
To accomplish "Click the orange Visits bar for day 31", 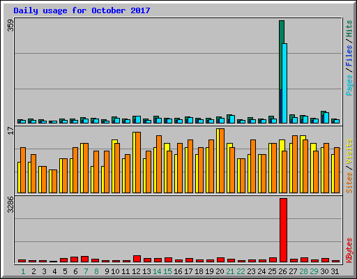I will 337,170.
